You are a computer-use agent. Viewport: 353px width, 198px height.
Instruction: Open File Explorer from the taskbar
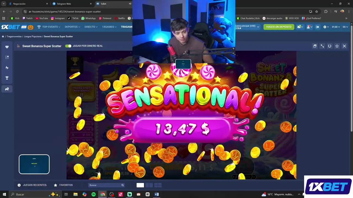pyautogui.click(x=75, y=194)
